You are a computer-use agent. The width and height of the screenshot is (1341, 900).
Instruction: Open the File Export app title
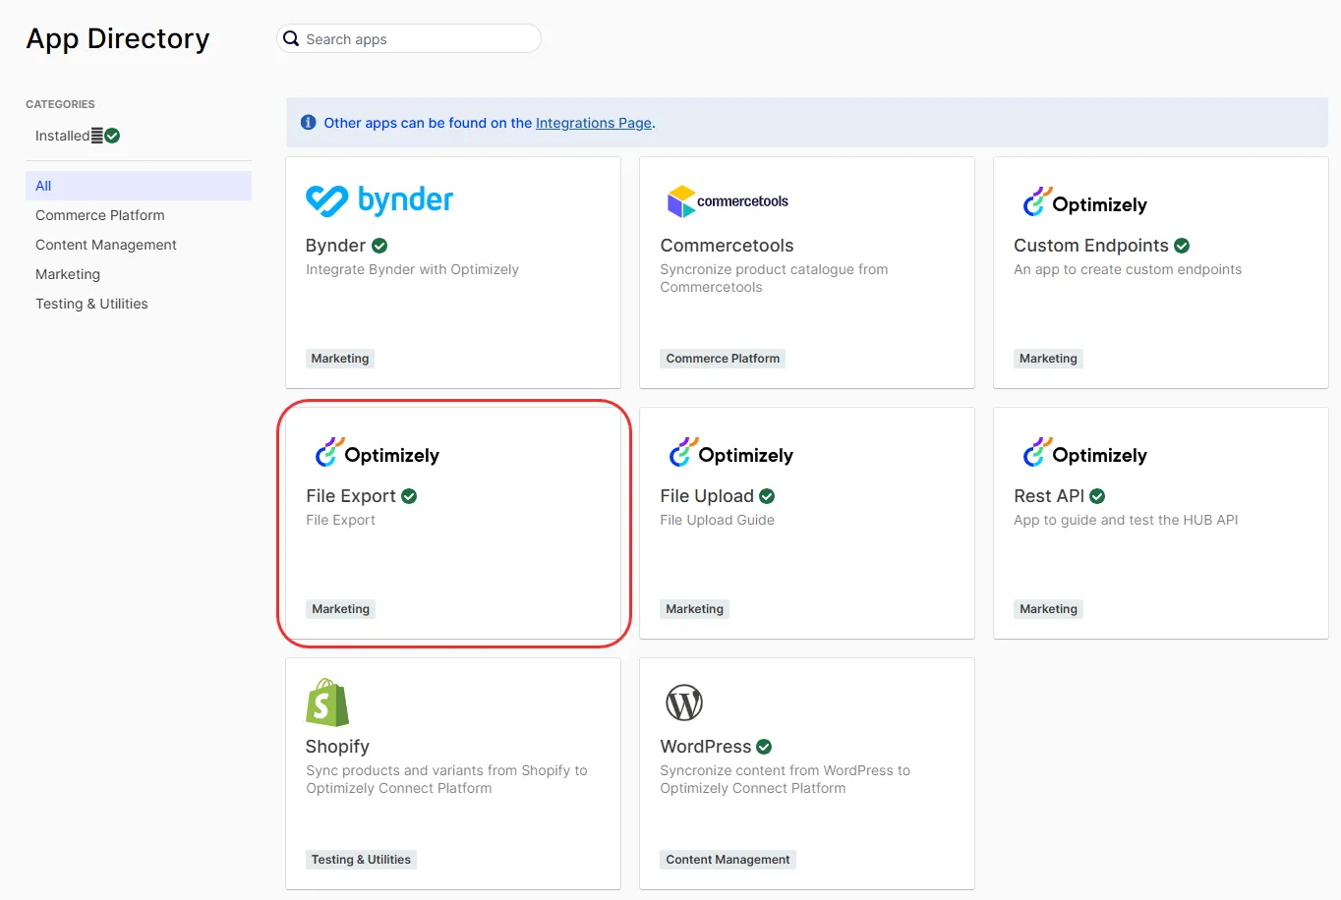pyautogui.click(x=351, y=496)
